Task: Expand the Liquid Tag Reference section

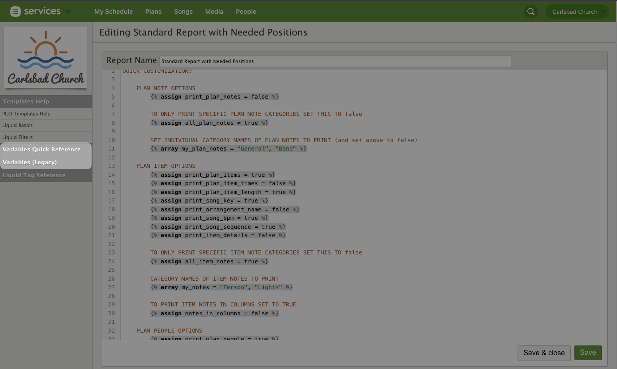Action: coord(34,175)
